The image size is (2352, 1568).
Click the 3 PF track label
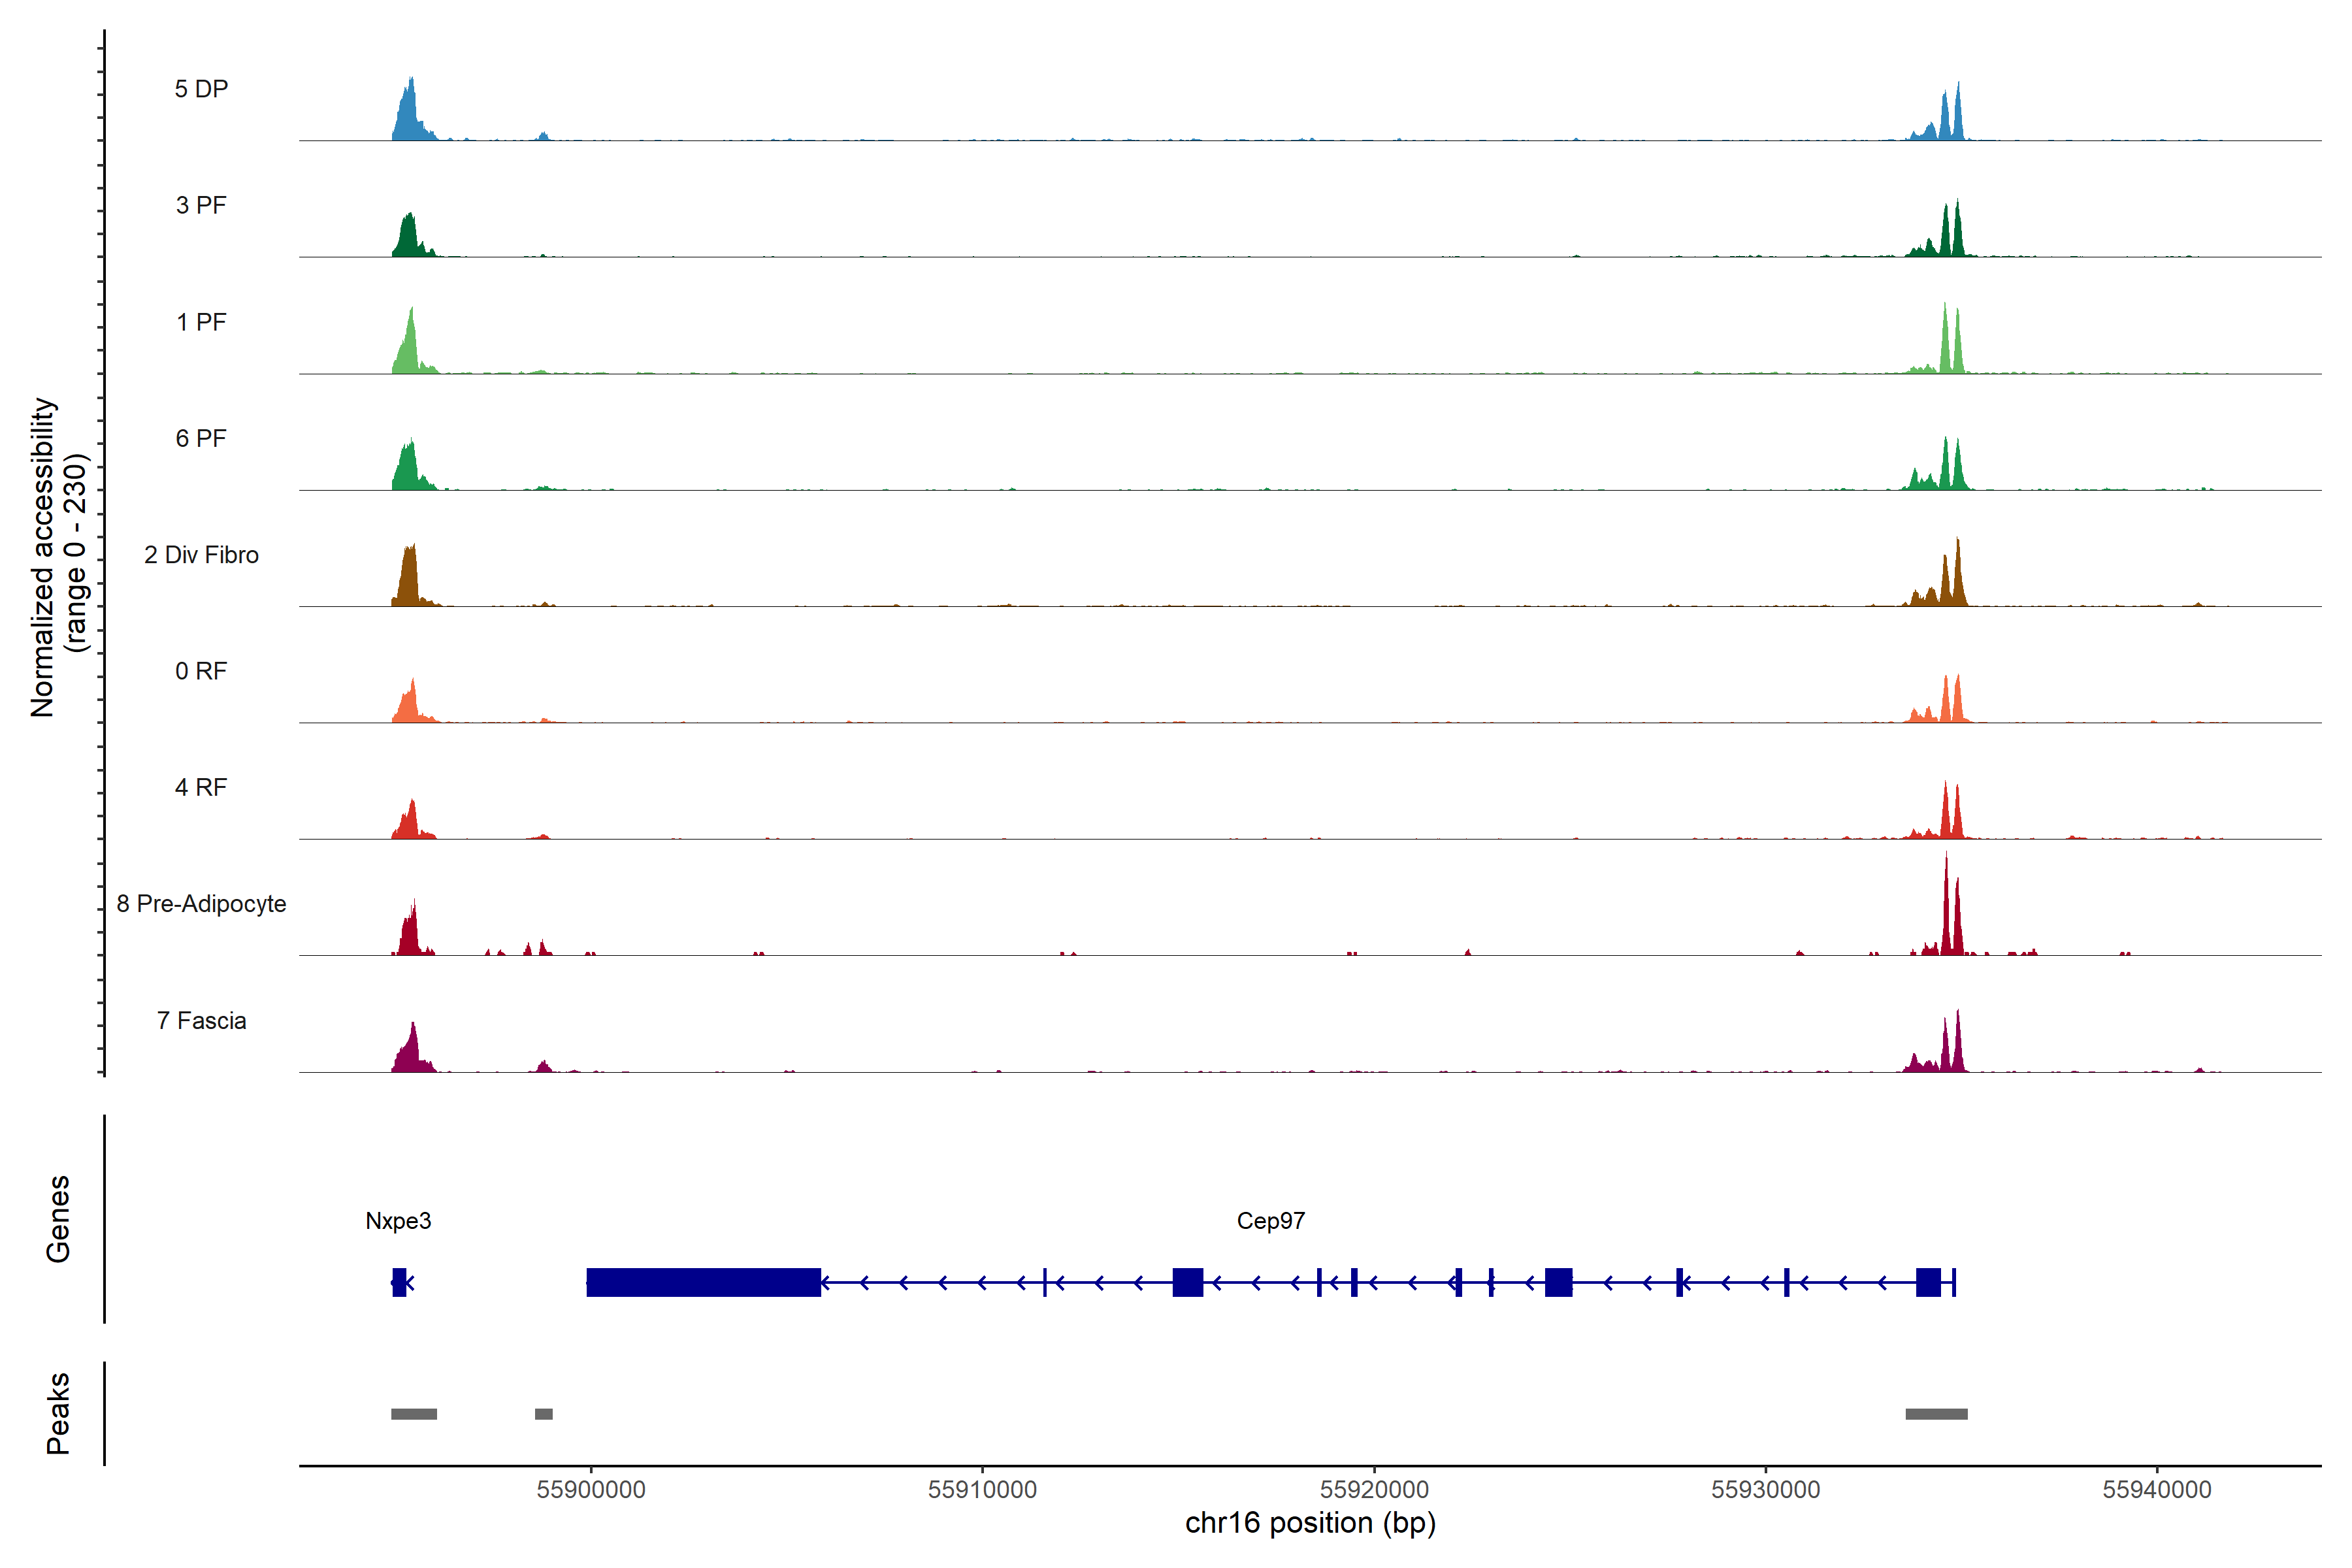(201, 205)
